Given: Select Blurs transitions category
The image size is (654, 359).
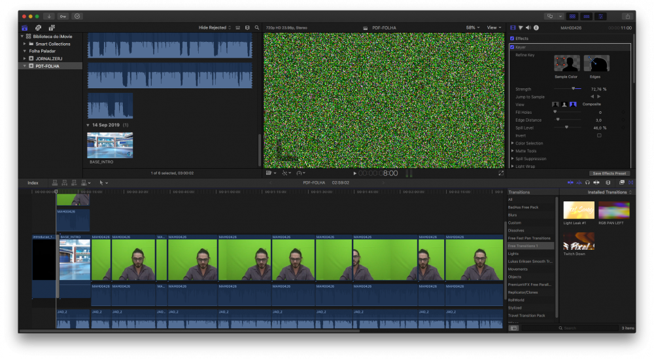Looking at the screenshot, I should pos(512,215).
